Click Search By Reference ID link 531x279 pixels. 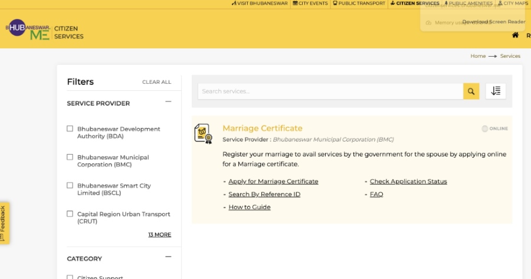point(264,194)
